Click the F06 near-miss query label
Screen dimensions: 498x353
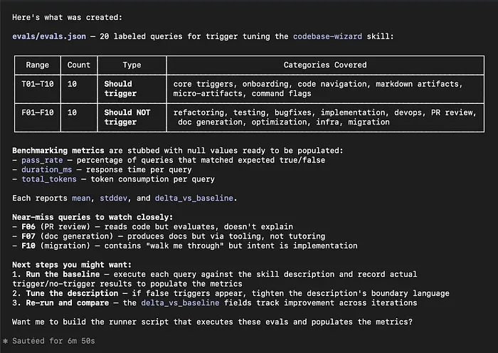pyautogui.click(x=29, y=227)
